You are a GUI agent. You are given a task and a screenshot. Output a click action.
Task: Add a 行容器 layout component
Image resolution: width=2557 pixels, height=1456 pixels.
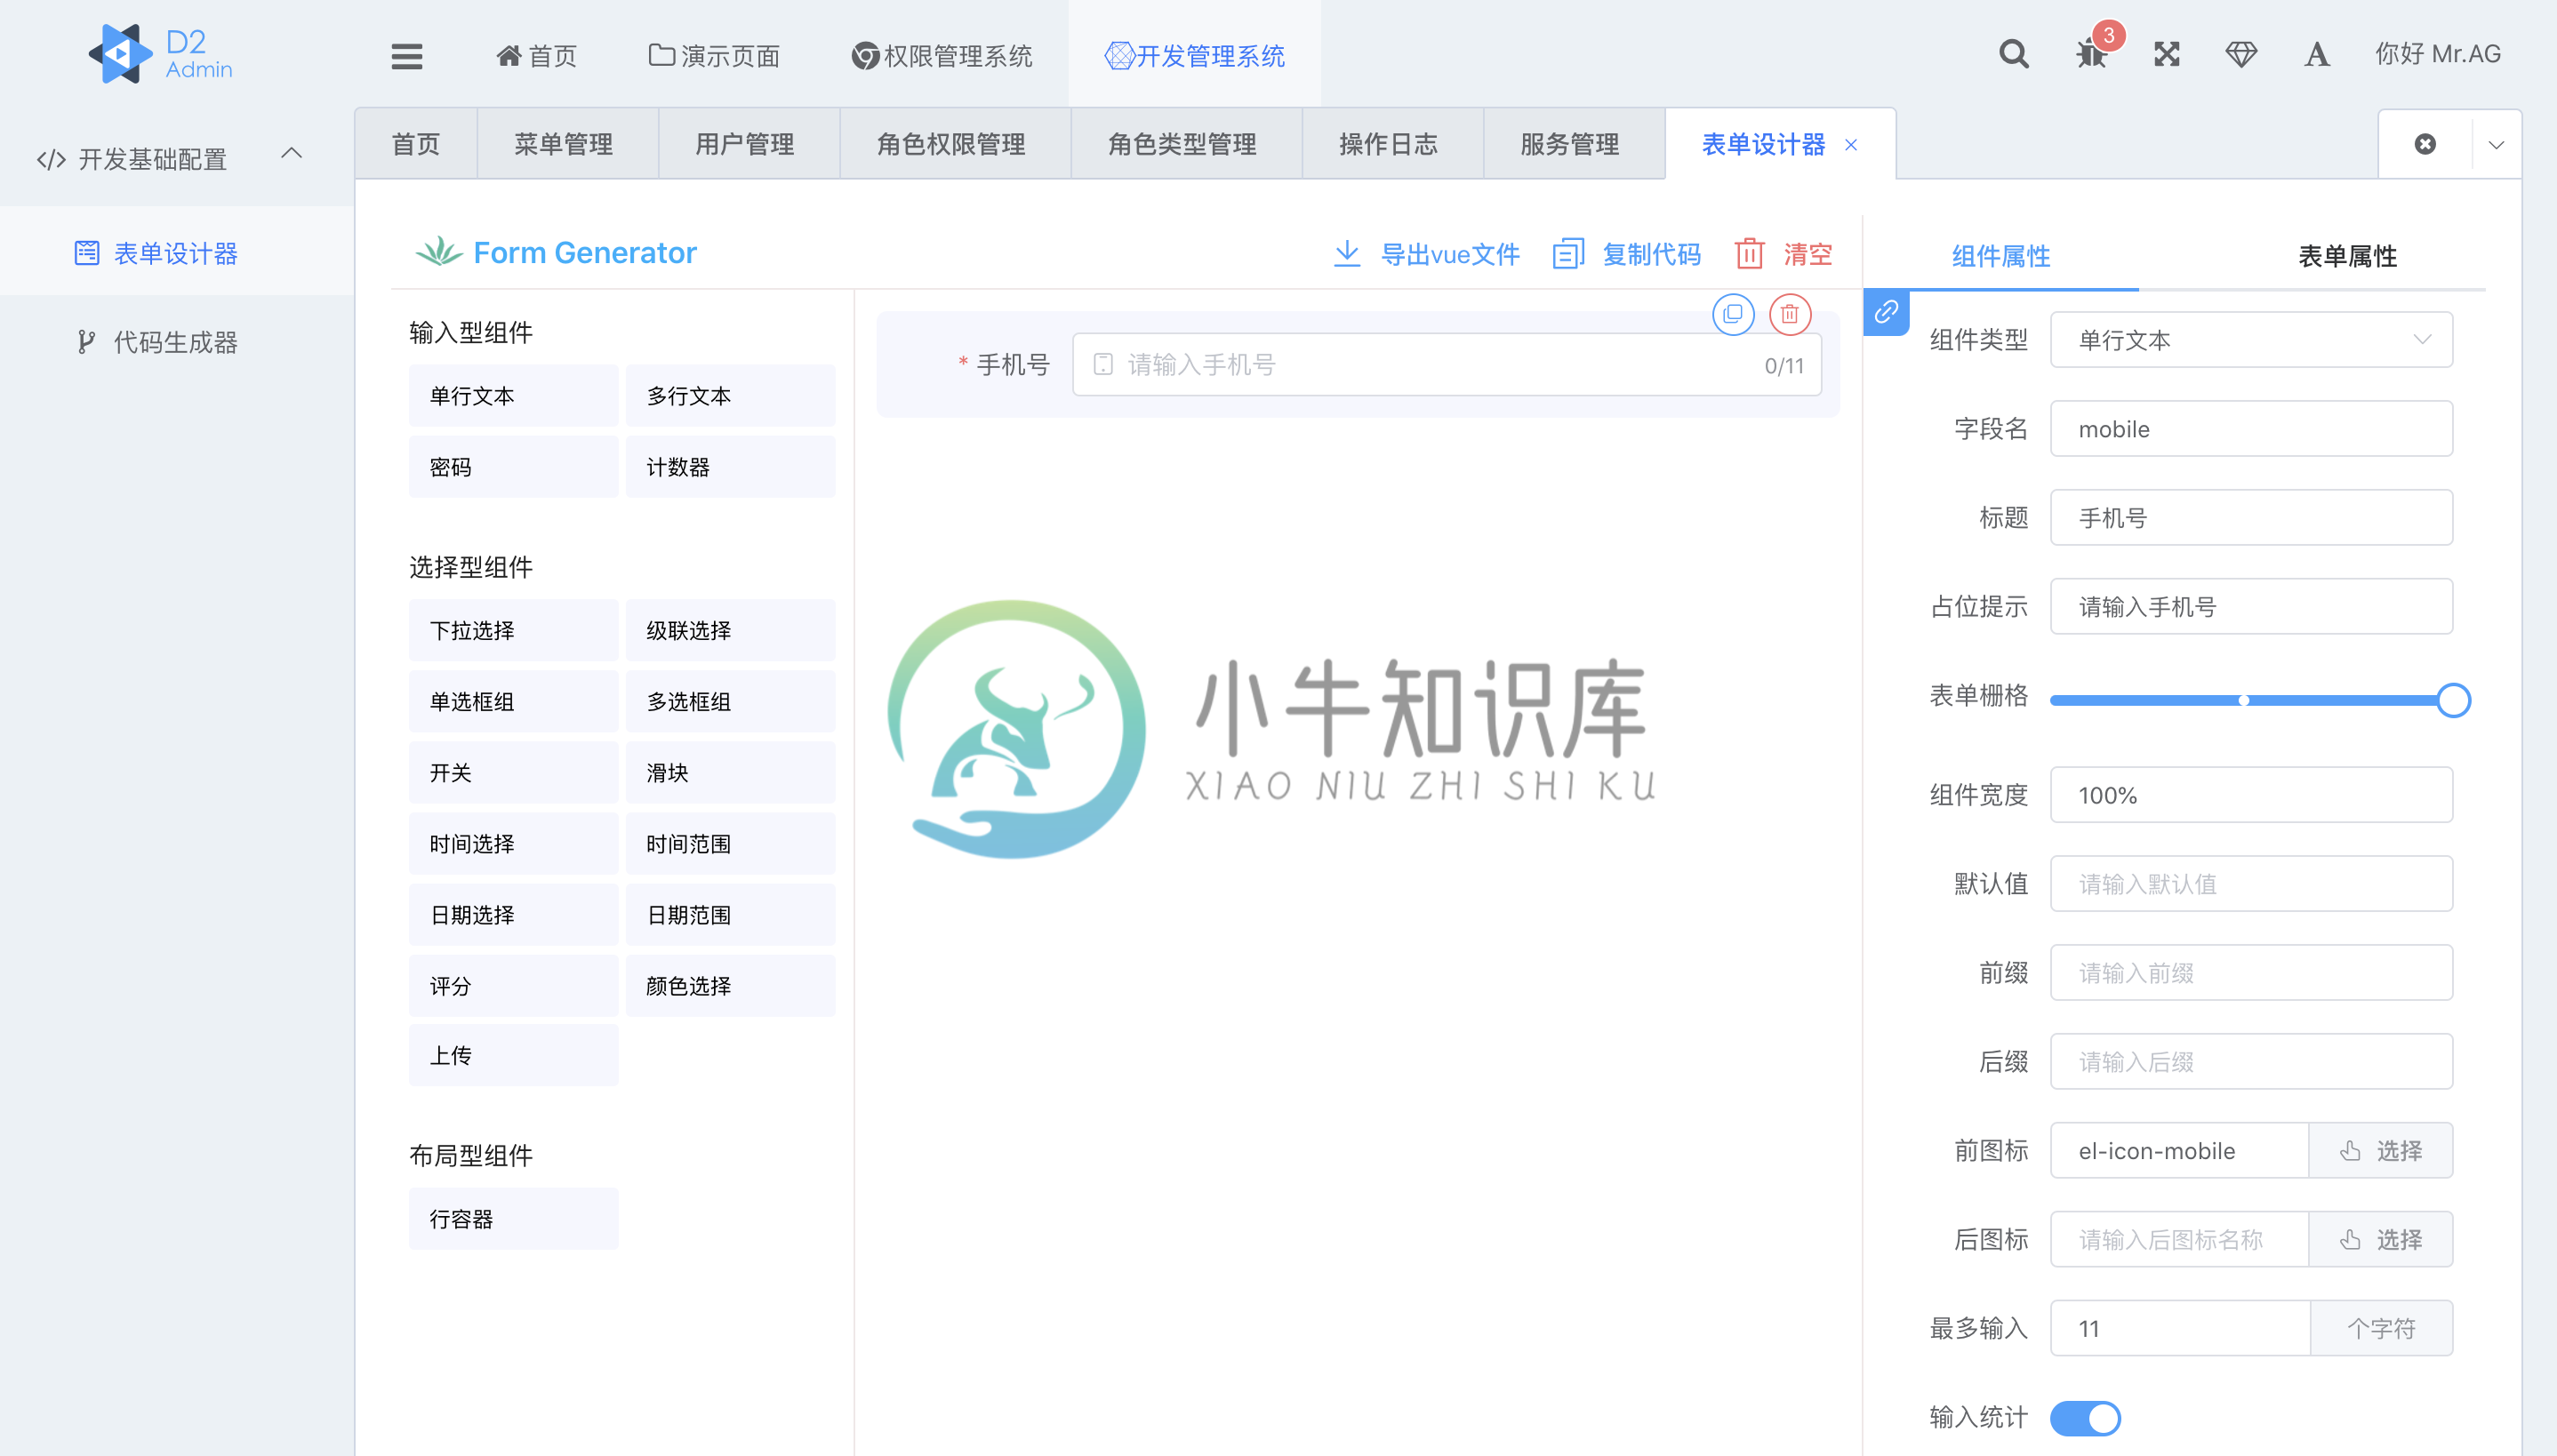tap(513, 1219)
